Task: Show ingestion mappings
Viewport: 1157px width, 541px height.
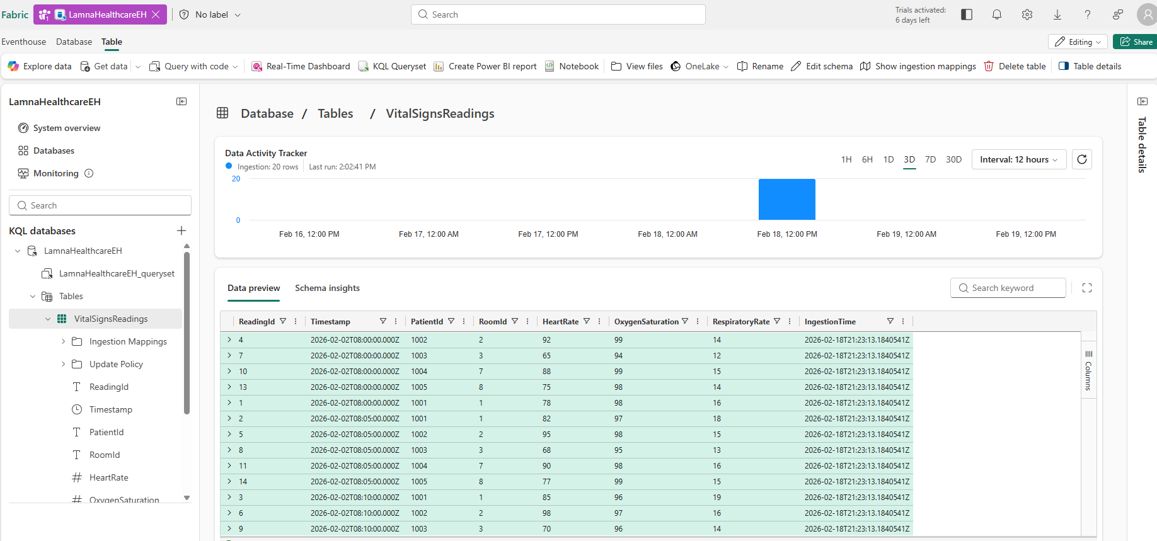Action: coord(918,66)
